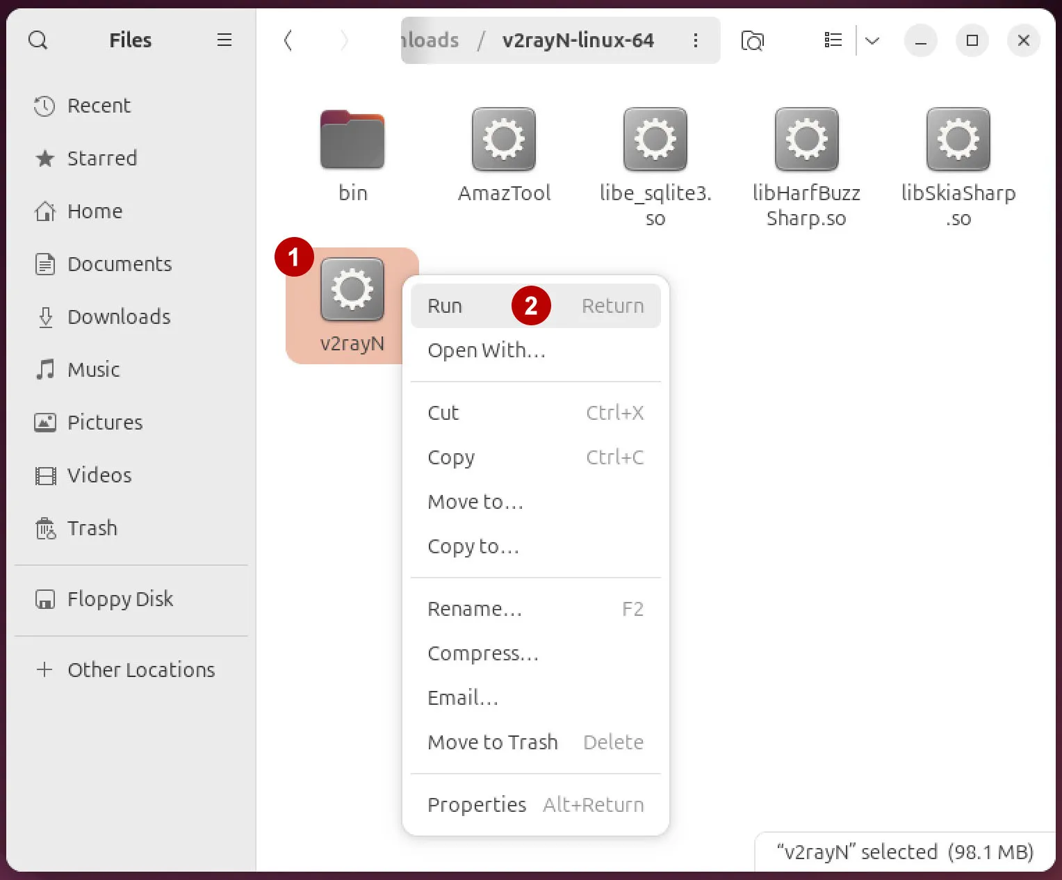
Task: Go to Documents sidebar label
Action: click(120, 264)
